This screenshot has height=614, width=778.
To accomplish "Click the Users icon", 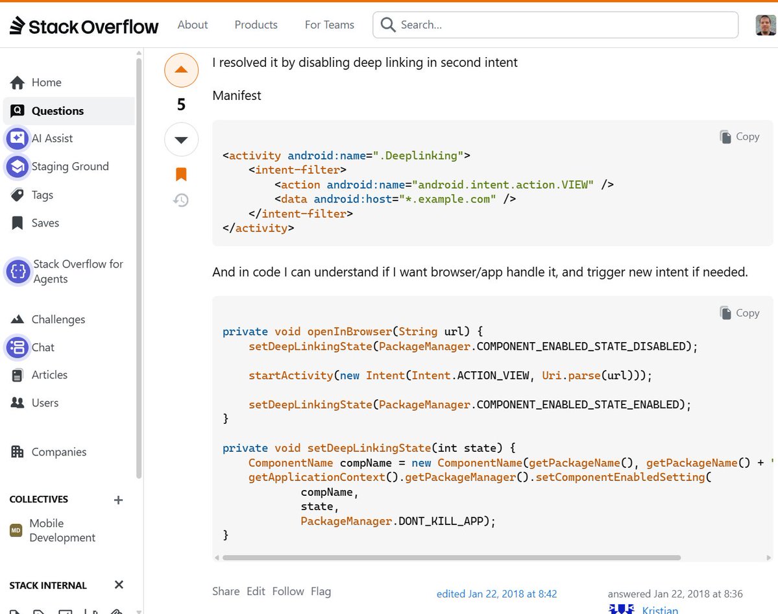I will click(x=18, y=402).
